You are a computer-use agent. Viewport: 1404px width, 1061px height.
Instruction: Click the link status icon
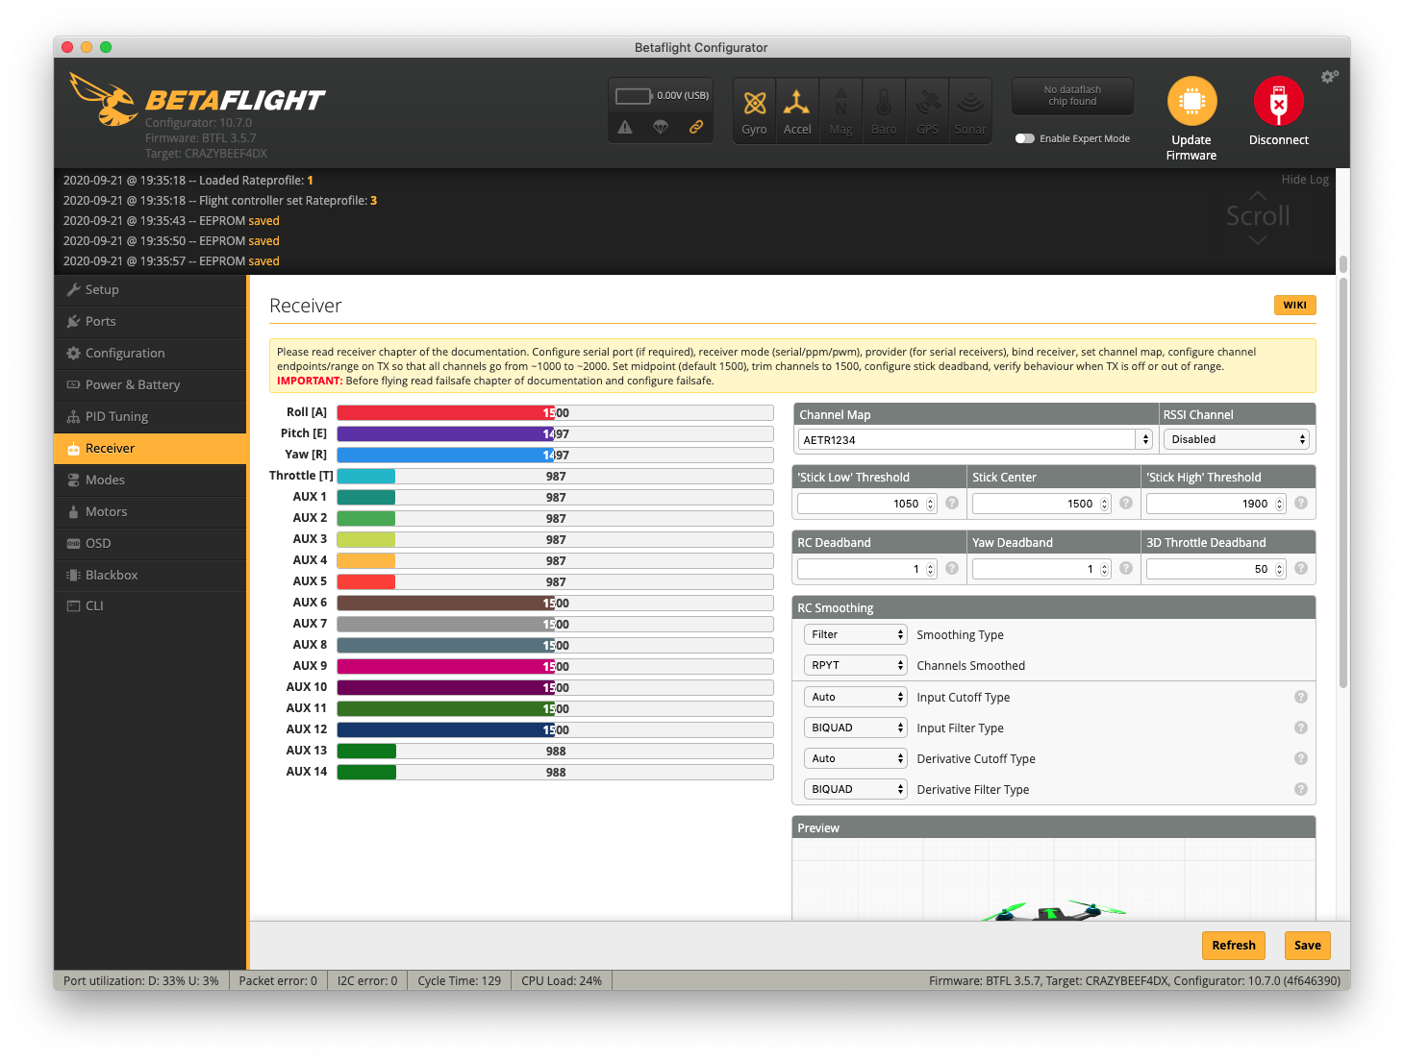[696, 127]
